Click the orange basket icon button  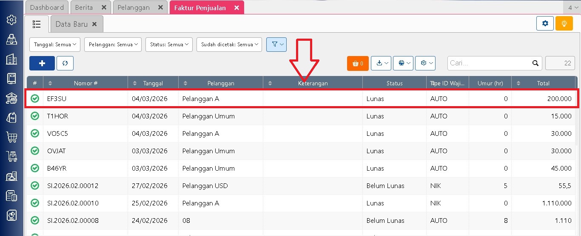coord(358,63)
